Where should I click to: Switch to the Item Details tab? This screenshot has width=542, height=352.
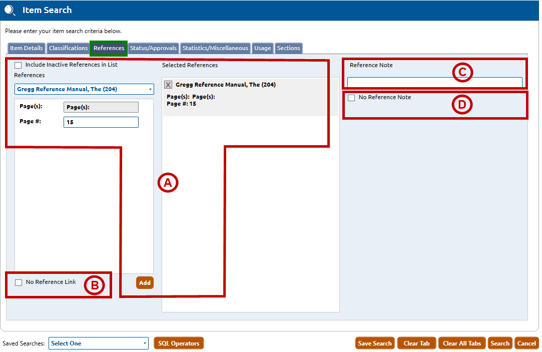pyautogui.click(x=27, y=48)
